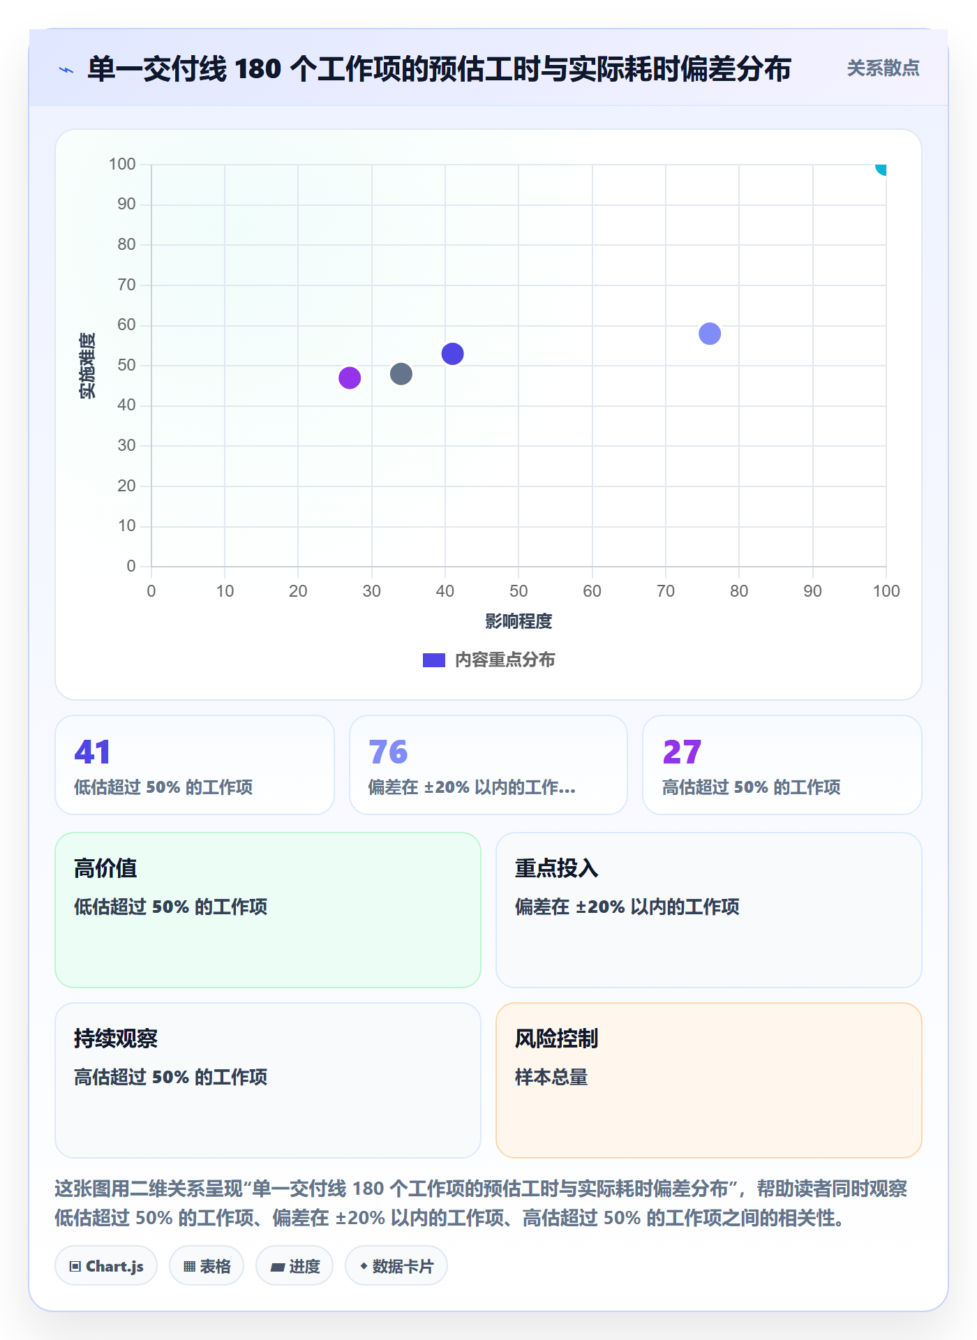Click the 影响程度 x-axis title

point(519,621)
